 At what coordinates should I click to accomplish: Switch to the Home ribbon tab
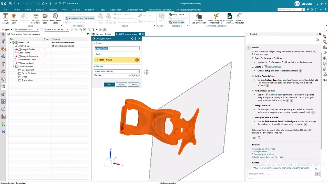16,10
